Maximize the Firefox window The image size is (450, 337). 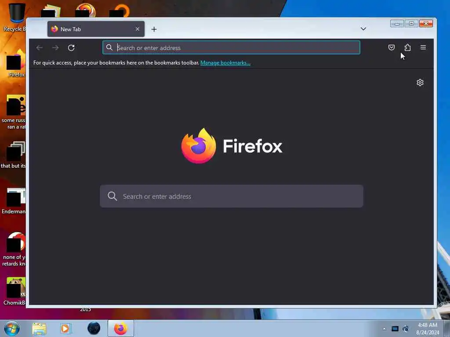pyautogui.click(x=411, y=24)
